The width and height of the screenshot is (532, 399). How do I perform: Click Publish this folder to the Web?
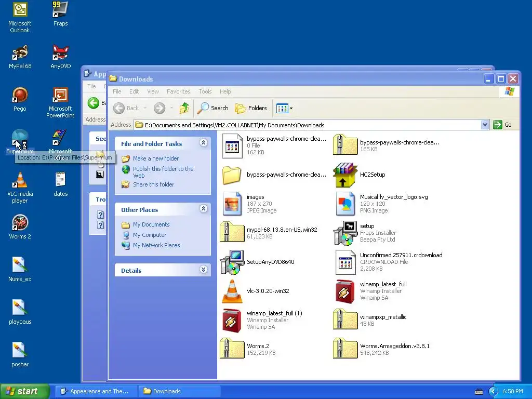(x=163, y=172)
